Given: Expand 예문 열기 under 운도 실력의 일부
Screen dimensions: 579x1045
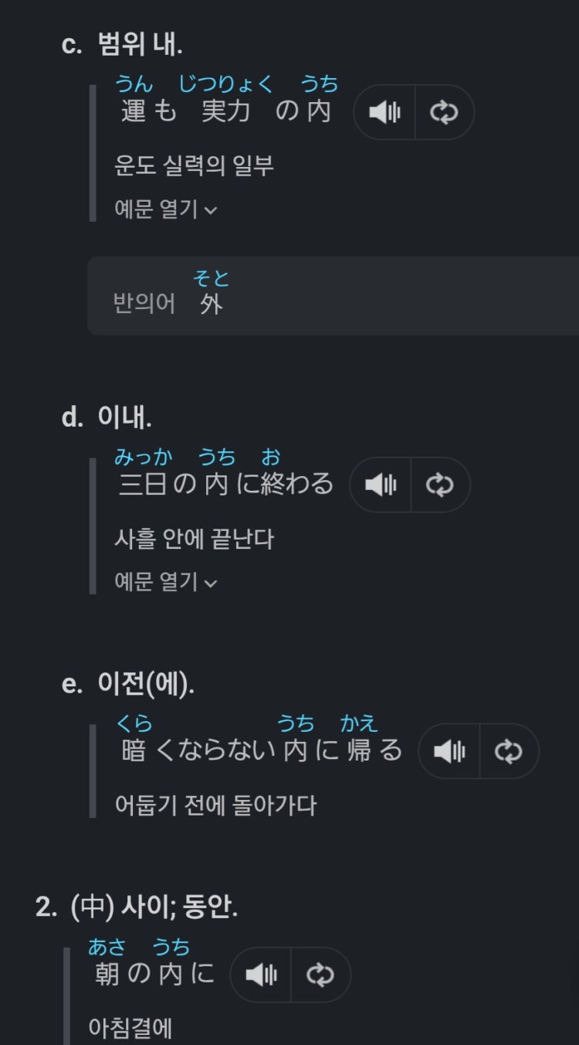Looking at the screenshot, I should click(x=165, y=209).
